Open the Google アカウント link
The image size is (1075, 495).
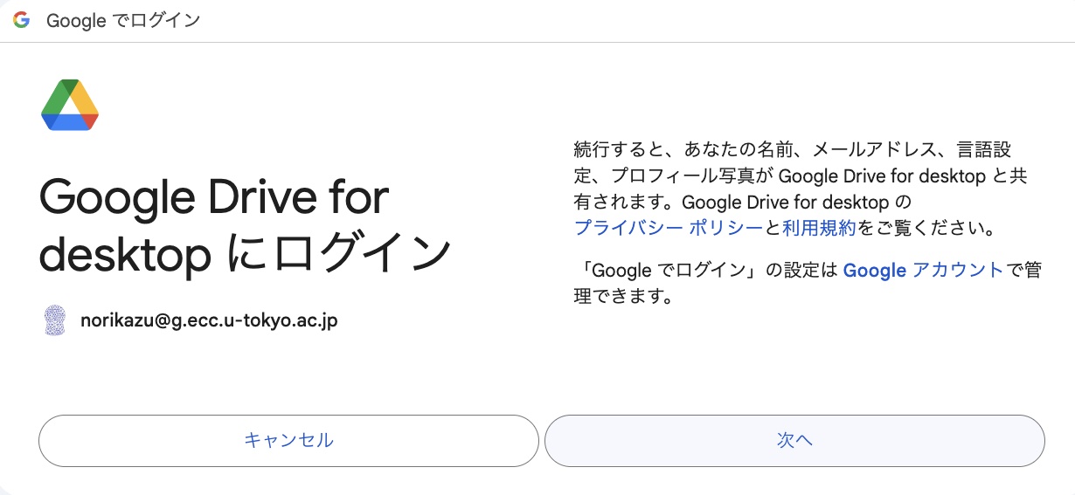[x=923, y=270]
